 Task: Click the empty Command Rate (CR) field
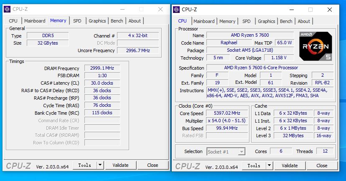click(102, 121)
